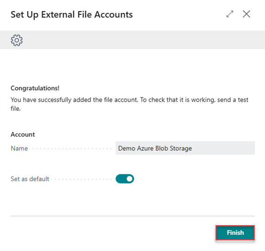Click the Congratulations! heading
This screenshot has width=265, height=251.
[x=35, y=88]
